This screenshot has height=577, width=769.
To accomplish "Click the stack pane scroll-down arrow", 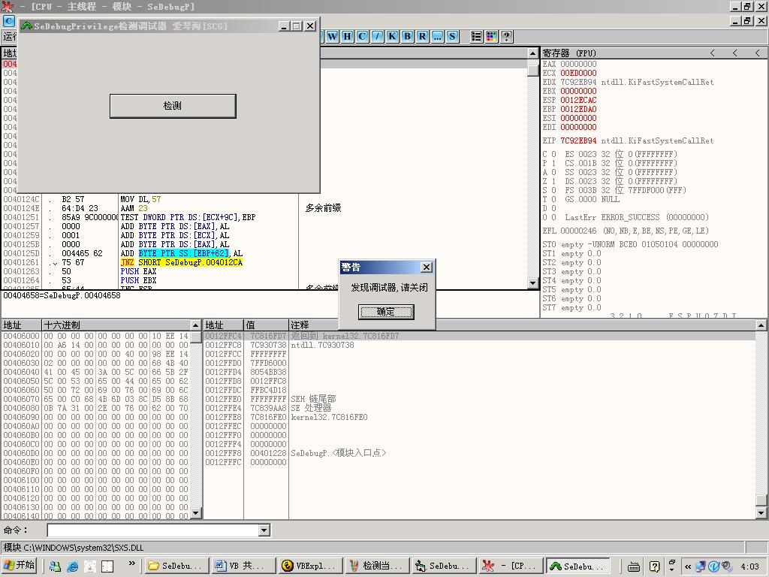I will pos(761,513).
